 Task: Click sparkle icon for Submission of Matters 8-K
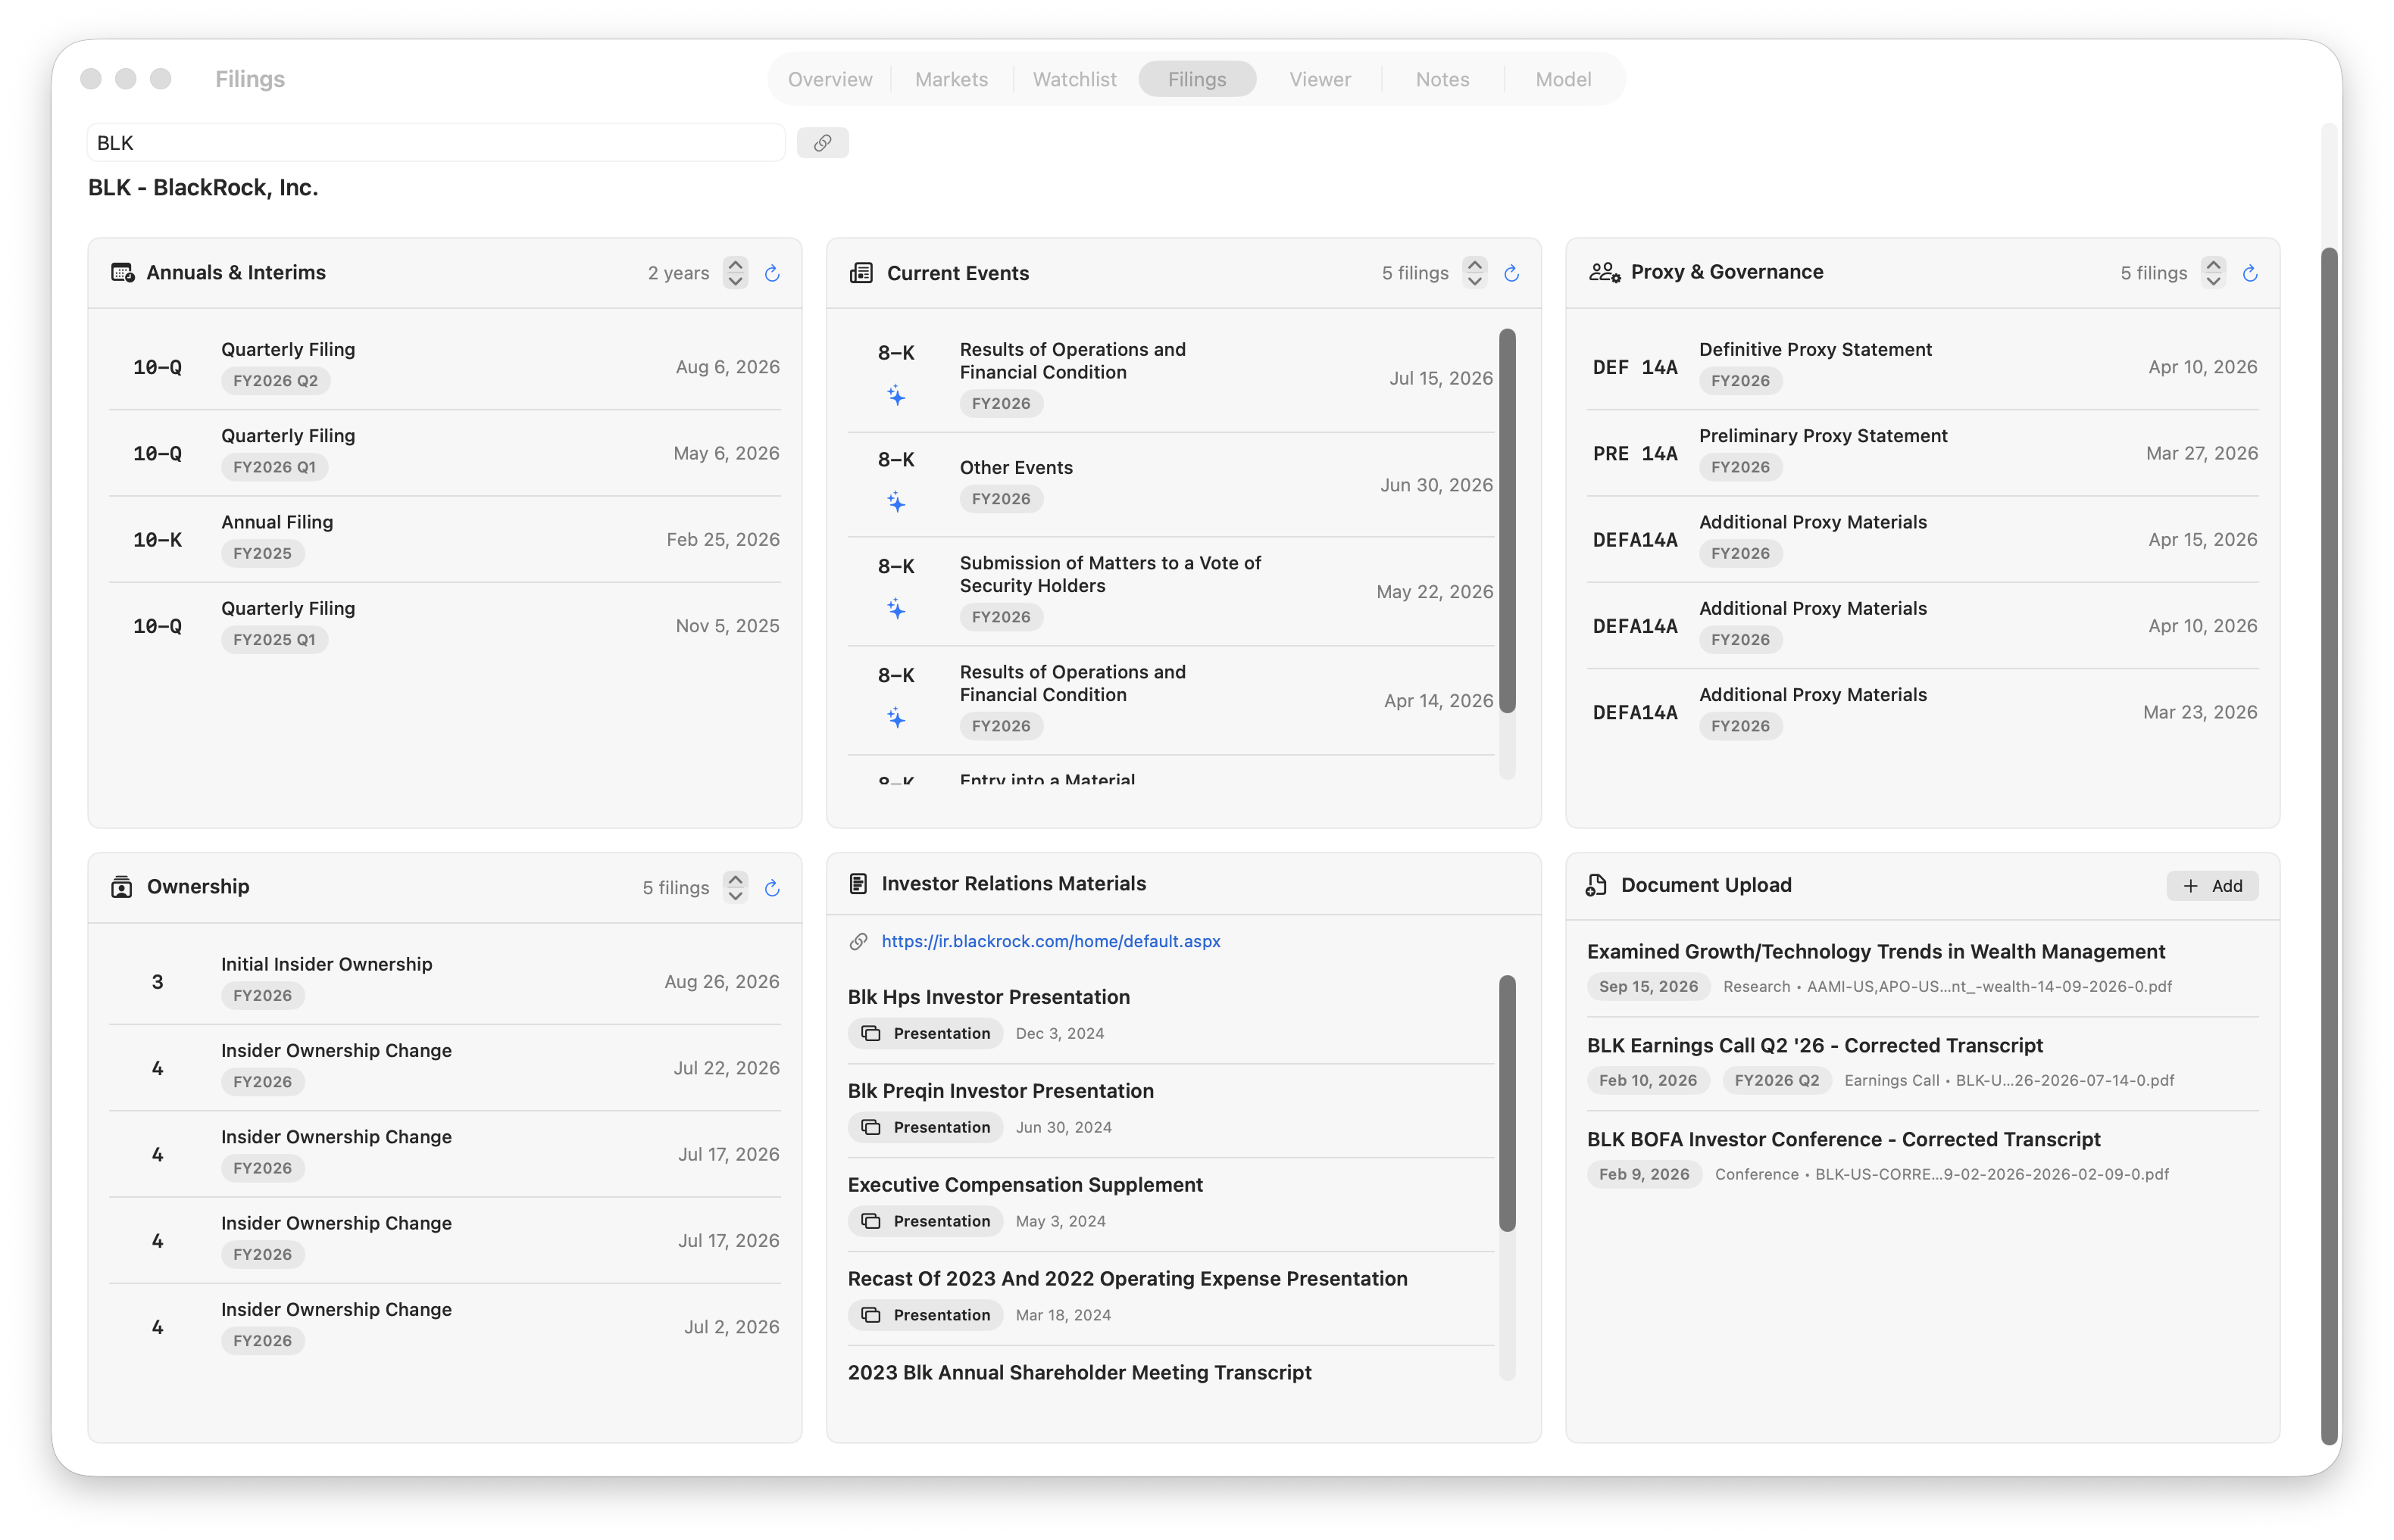pos(896,609)
